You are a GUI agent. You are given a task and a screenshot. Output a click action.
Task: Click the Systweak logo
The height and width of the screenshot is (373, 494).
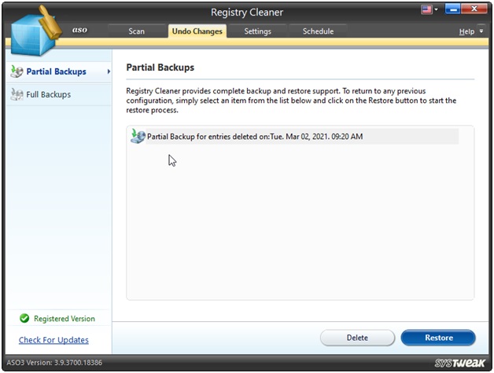click(x=459, y=363)
